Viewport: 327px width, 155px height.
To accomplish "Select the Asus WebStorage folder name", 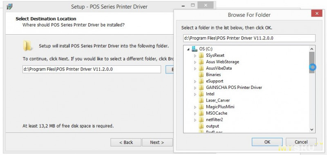I will click(222, 62).
